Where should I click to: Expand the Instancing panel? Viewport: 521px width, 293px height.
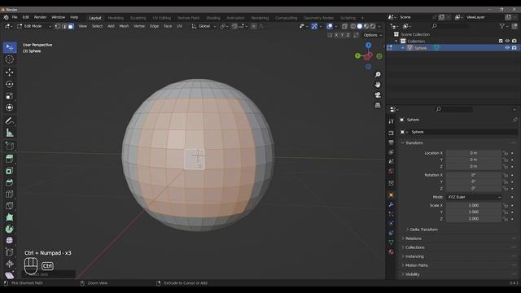pyautogui.click(x=414, y=256)
